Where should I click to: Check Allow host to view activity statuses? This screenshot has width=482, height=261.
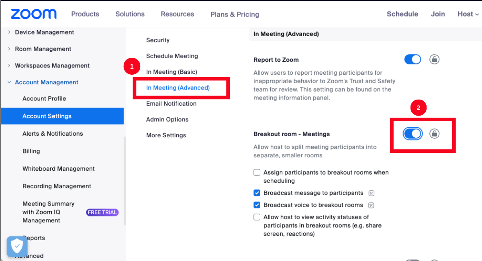pos(257,217)
